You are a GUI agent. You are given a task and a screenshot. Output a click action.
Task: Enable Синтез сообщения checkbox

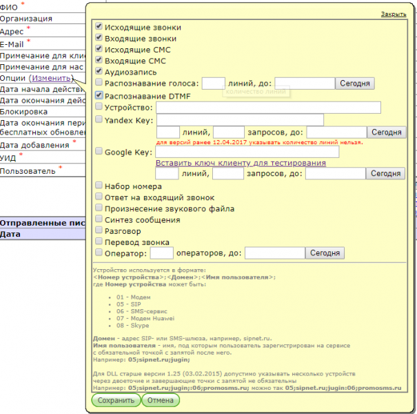[x=99, y=219]
